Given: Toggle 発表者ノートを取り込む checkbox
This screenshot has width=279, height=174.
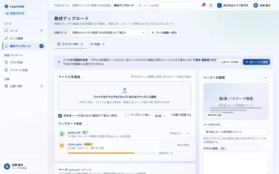Looking at the screenshot, I should click(60, 116).
